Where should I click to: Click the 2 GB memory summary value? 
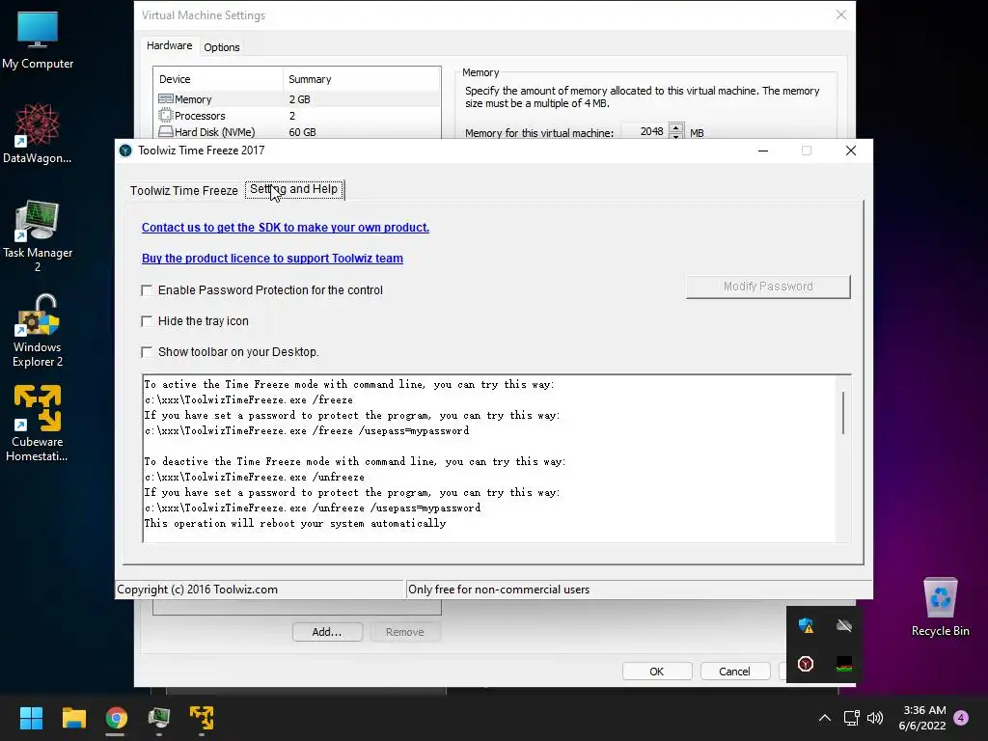click(x=299, y=99)
